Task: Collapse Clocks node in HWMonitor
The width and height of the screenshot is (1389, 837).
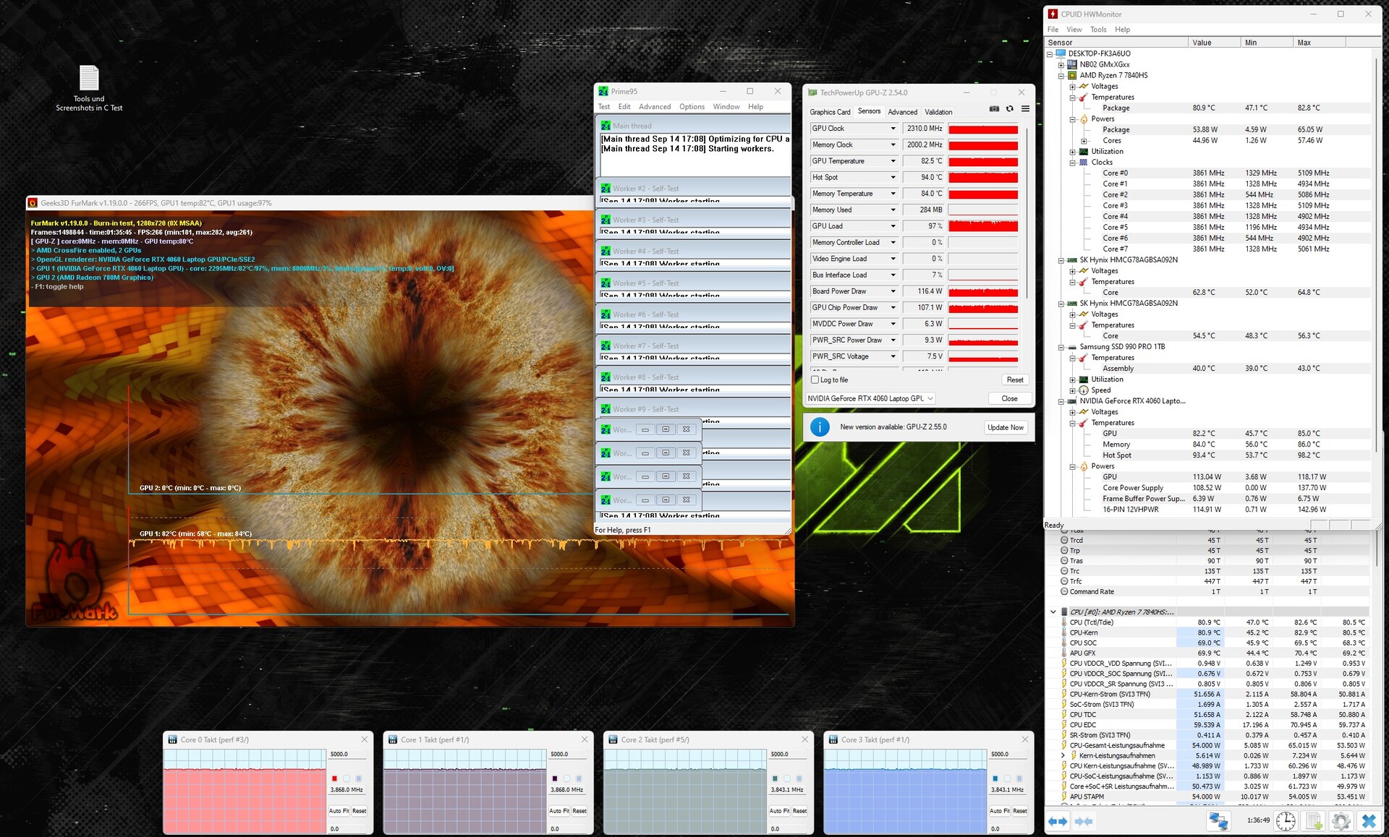Action: click(x=1073, y=163)
